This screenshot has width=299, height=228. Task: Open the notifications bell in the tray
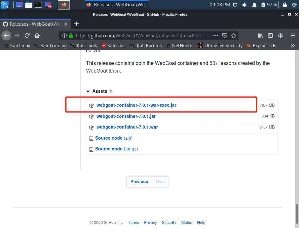[254, 5]
